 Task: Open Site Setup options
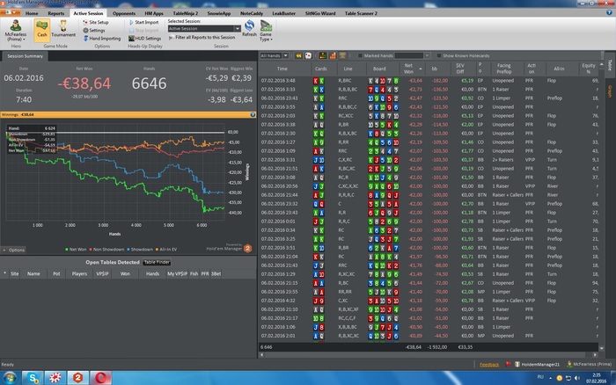97,21
